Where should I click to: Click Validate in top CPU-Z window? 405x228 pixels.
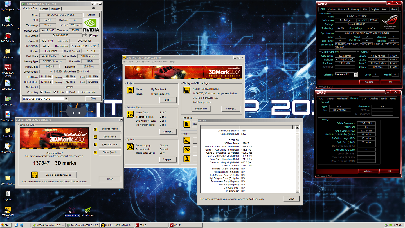pos(369,82)
